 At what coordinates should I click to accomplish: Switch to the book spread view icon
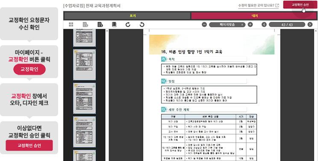click(114, 25)
